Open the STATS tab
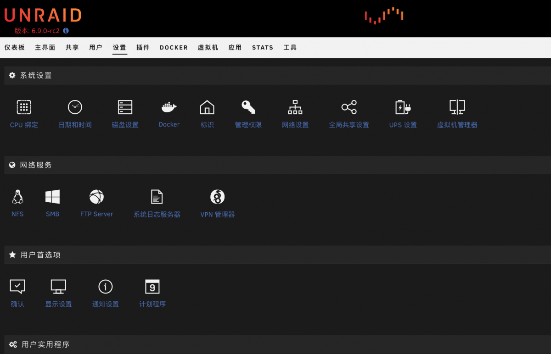 [x=263, y=47]
